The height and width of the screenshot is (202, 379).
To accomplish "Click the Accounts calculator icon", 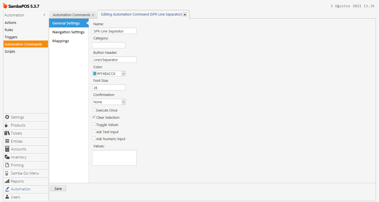I will (7, 149).
